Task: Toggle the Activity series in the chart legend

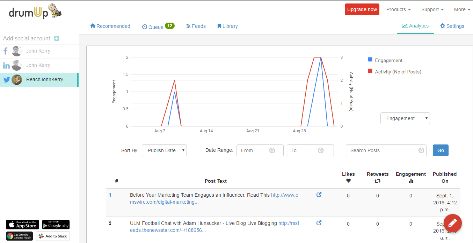Action: [x=394, y=72]
